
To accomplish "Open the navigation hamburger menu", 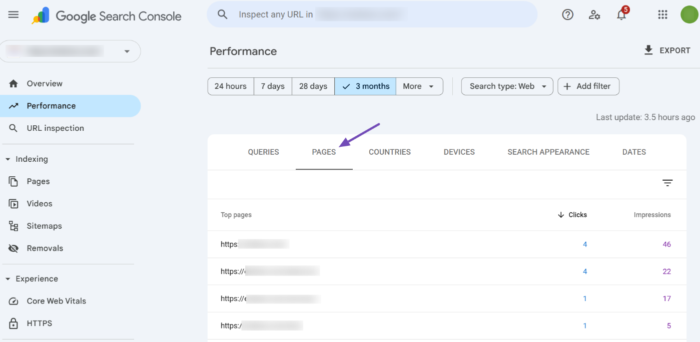I will (x=13, y=14).
